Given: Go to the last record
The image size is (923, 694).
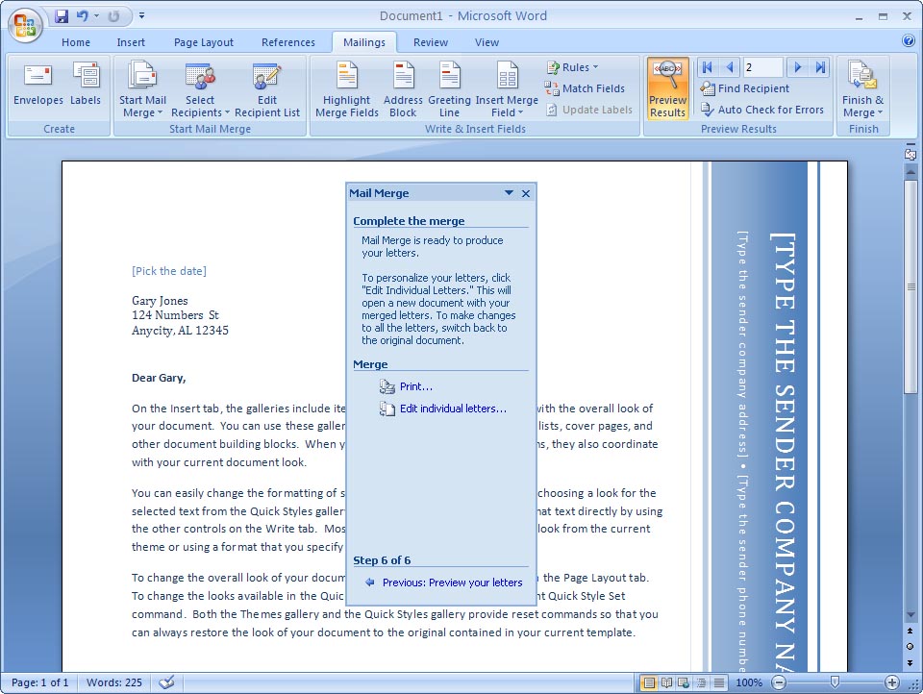Looking at the screenshot, I should (820, 67).
